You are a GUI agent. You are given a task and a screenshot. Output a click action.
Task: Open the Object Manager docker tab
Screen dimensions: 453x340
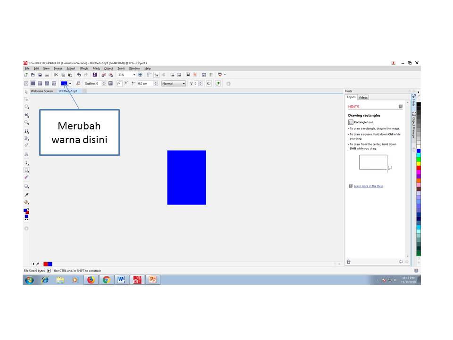414,125
